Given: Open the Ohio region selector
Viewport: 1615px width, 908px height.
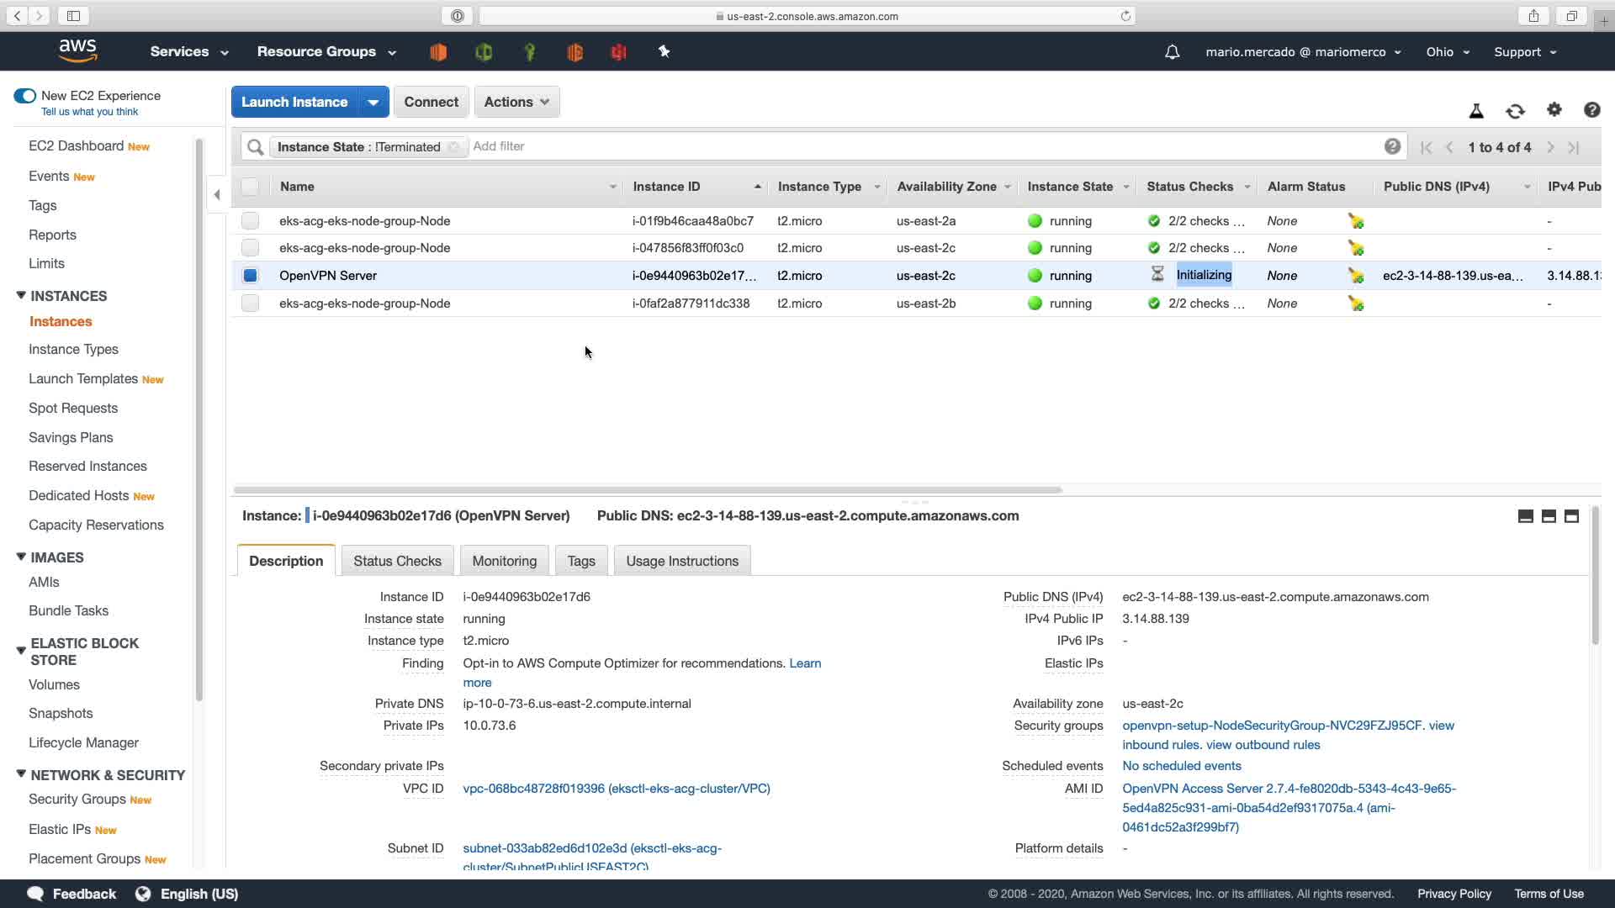Looking at the screenshot, I should coord(1447,52).
